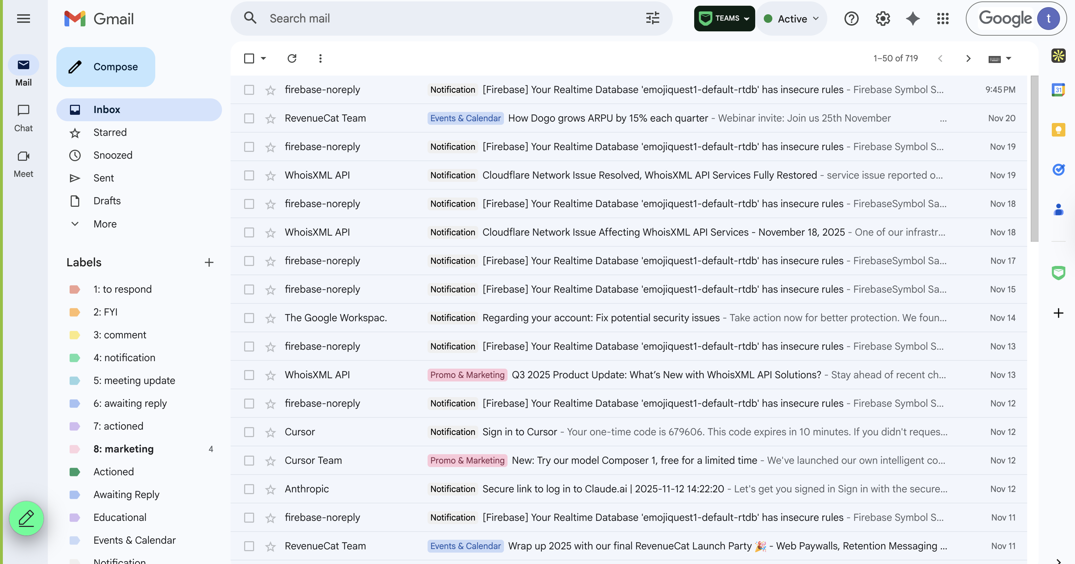The width and height of the screenshot is (1075, 564).
Task: Open the Meet section
Action: 23,164
